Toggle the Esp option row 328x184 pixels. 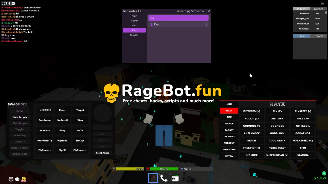click(178, 24)
